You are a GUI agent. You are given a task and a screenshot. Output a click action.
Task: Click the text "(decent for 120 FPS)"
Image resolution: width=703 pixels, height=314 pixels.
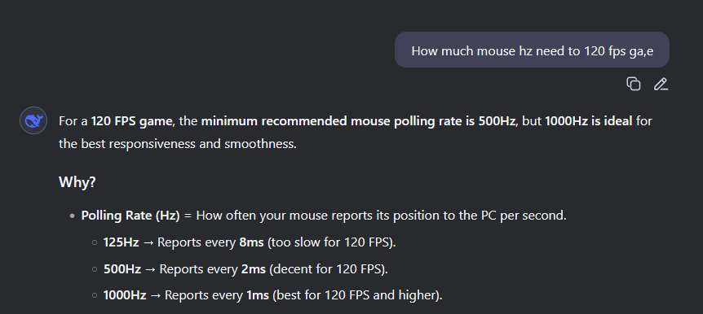pyautogui.click(x=328, y=269)
